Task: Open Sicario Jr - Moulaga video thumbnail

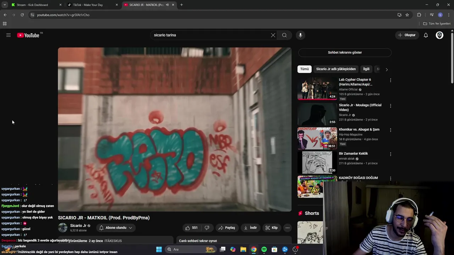Action: (317, 114)
